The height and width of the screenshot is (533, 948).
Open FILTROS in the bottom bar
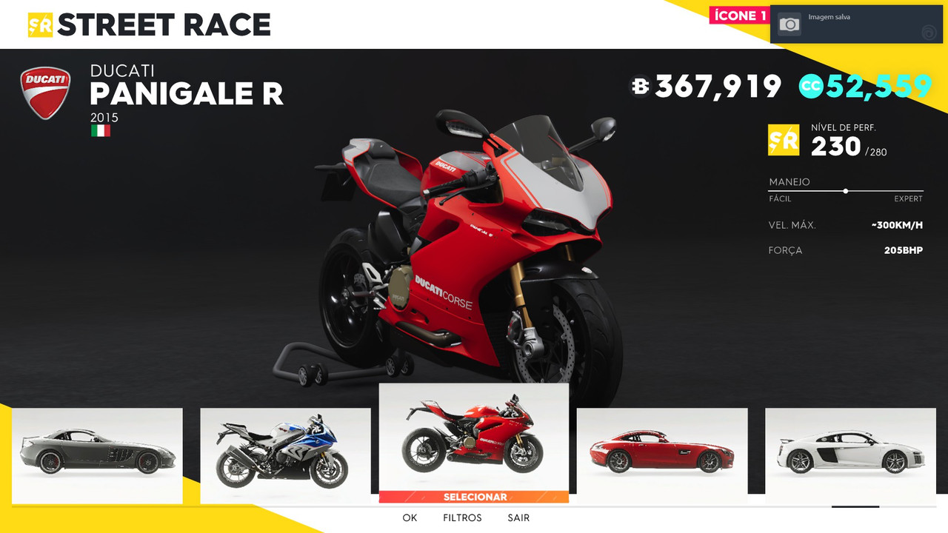coord(462,517)
